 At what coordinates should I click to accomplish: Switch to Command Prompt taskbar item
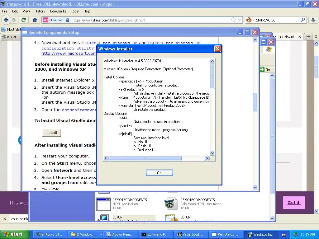tap(155, 234)
